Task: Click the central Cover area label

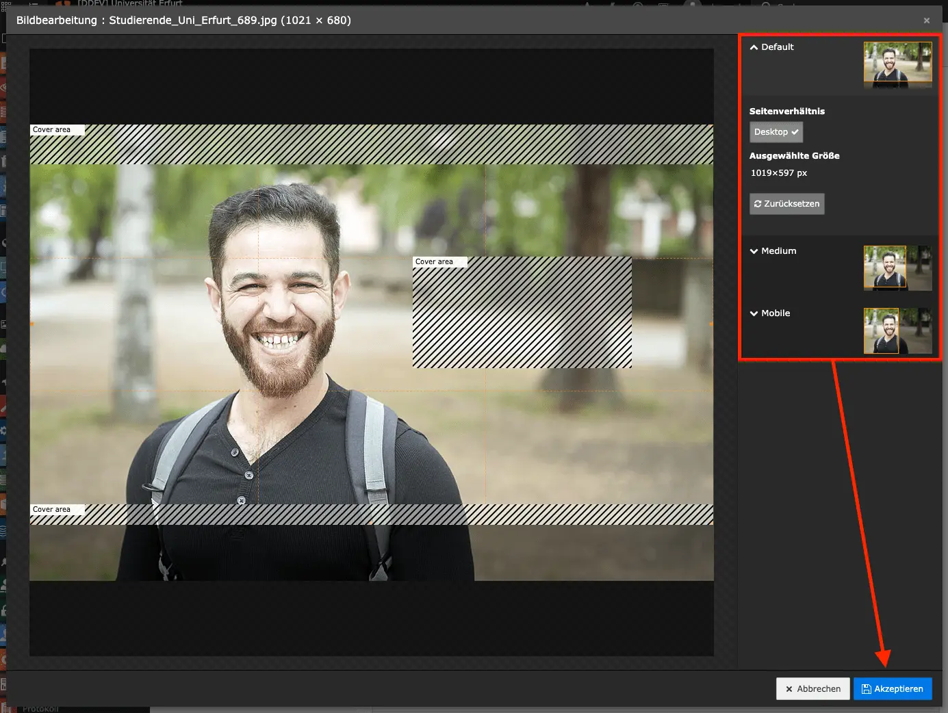Action: point(435,262)
